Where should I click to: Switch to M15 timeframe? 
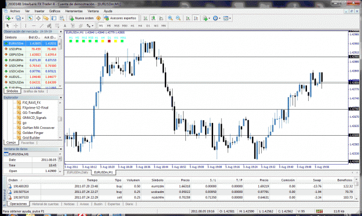[116, 26]
